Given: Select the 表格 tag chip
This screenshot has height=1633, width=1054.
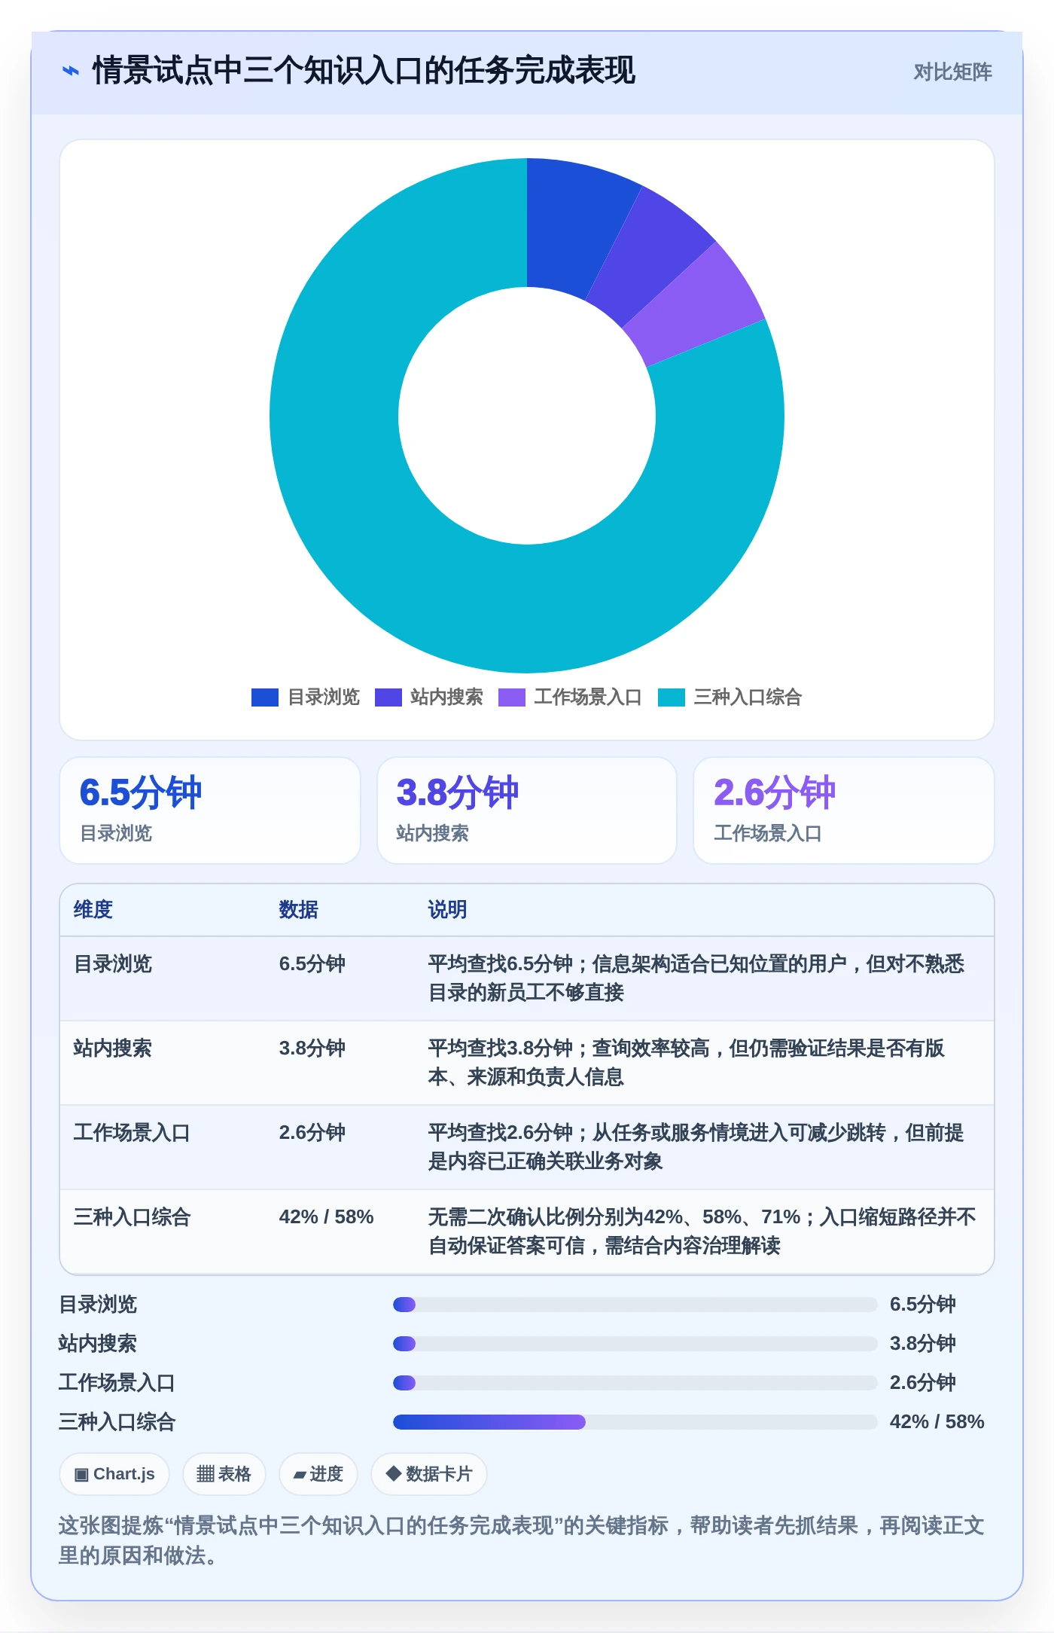Looking at the screenshot, I should pyautogui.click(x=224, y=1474).
